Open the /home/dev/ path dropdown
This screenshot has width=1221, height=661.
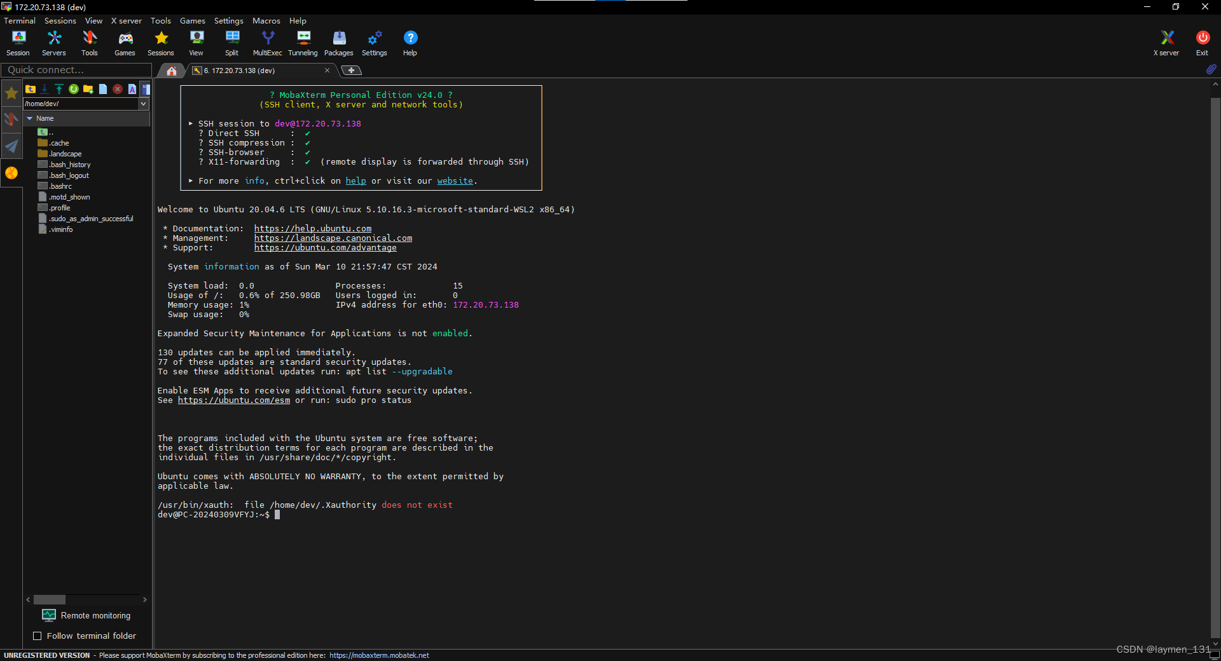pos(143,104)
